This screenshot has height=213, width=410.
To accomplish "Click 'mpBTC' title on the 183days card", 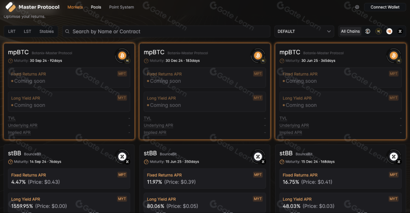I will click(154, 52).
